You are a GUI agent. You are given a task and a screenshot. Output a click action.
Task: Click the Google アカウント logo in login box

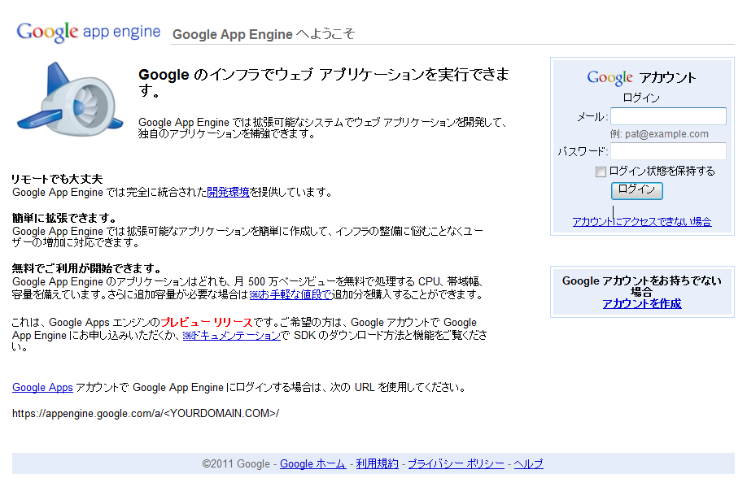pos(641,77)
